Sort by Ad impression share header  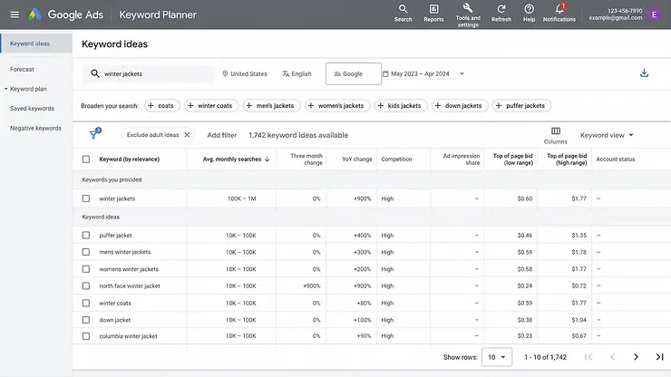click(462, 159)
